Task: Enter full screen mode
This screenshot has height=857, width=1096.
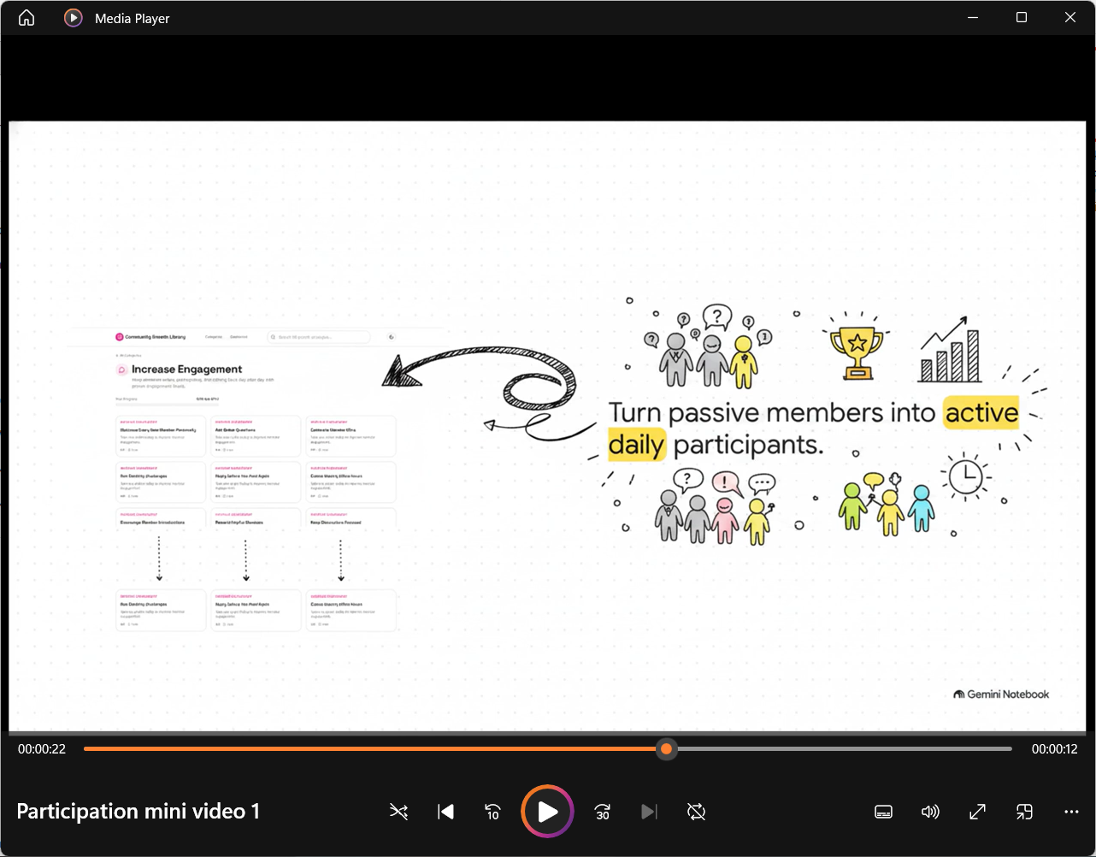Action: (x=977, y=812)
